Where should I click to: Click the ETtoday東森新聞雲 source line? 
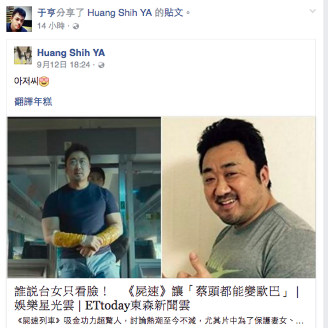pos(137,306)
